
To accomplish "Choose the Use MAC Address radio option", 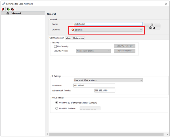I will (x=56, y=108).
